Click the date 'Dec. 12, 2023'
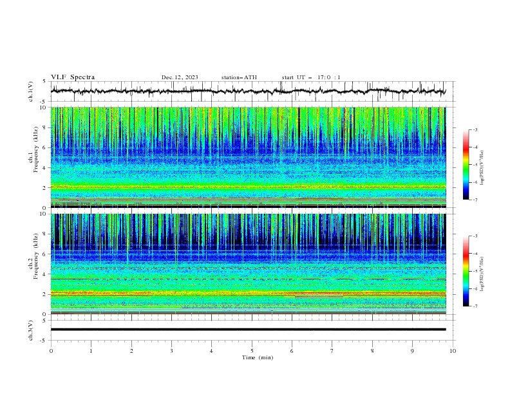Viewport: 510px width, 394px height. pos(180,77)
